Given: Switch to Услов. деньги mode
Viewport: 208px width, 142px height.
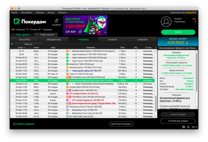Looking at the screenshot, I should pos(47,35).
